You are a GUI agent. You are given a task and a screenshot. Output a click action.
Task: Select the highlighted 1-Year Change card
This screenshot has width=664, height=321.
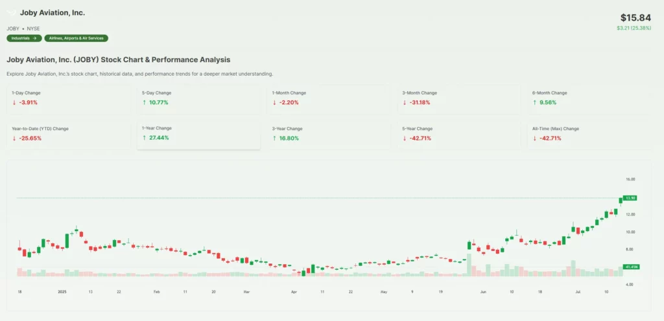pyautogui.click(x=198, y=134)
